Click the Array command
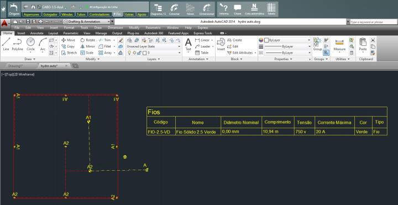This screenshot has width=398, height=205. [105, 53]
